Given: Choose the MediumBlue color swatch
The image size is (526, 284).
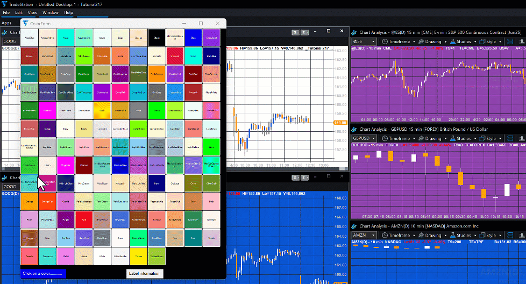Looking at the screenshot, I should [x=120, y=165].
